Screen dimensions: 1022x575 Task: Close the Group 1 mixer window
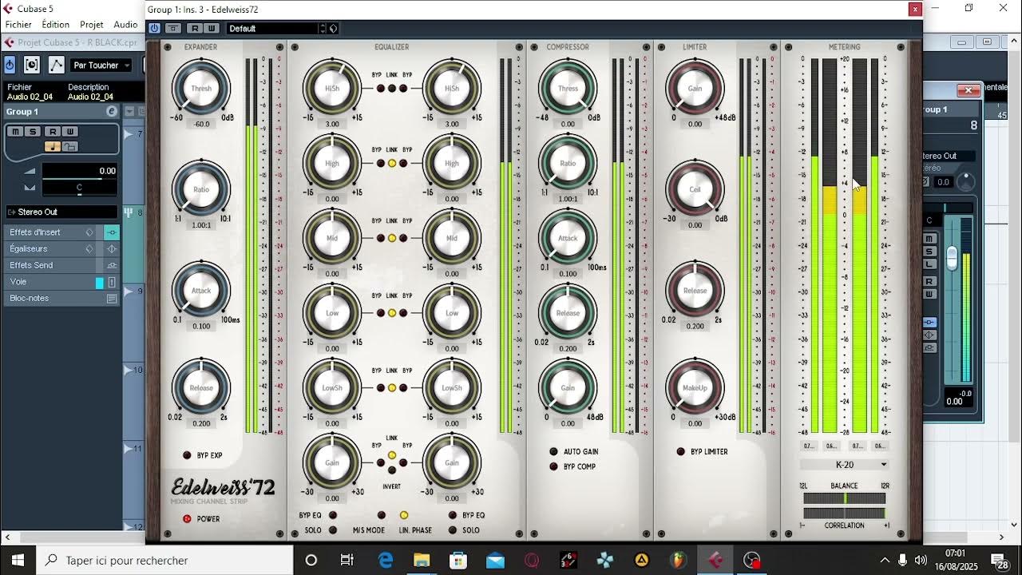pyautogui.click(x=968, y=90)
